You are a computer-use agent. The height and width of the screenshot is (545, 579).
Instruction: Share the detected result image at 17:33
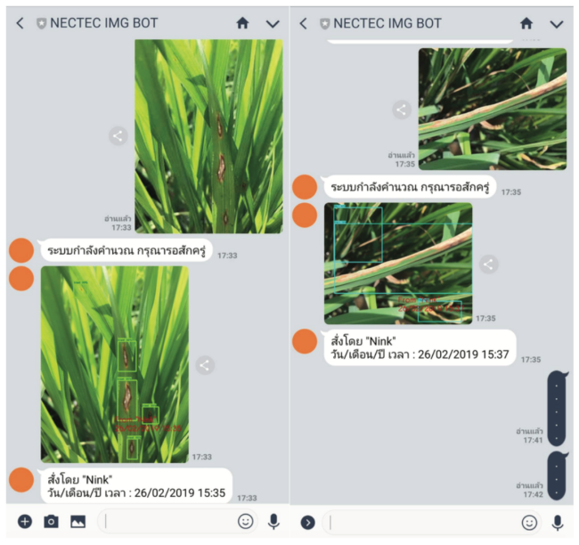pyautogui.click(x=205, y=365)
